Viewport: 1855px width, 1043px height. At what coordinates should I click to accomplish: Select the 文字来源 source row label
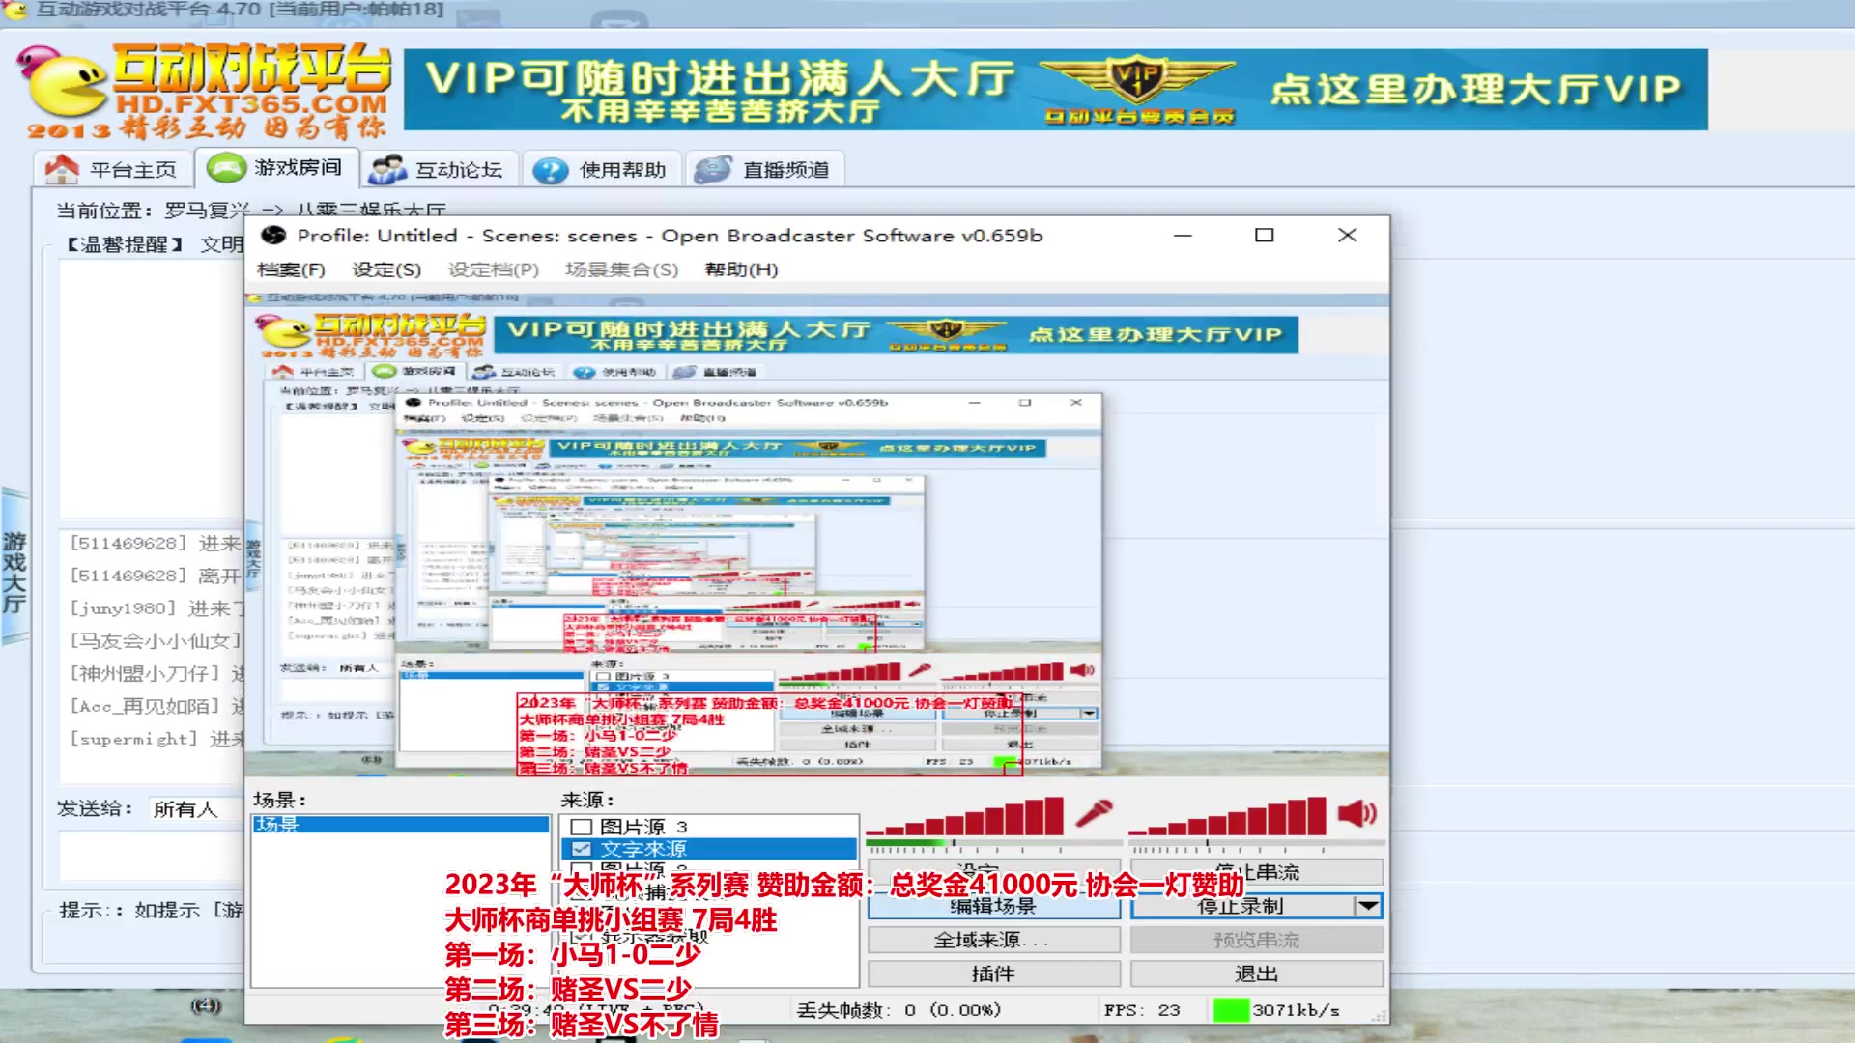(643, 849)
